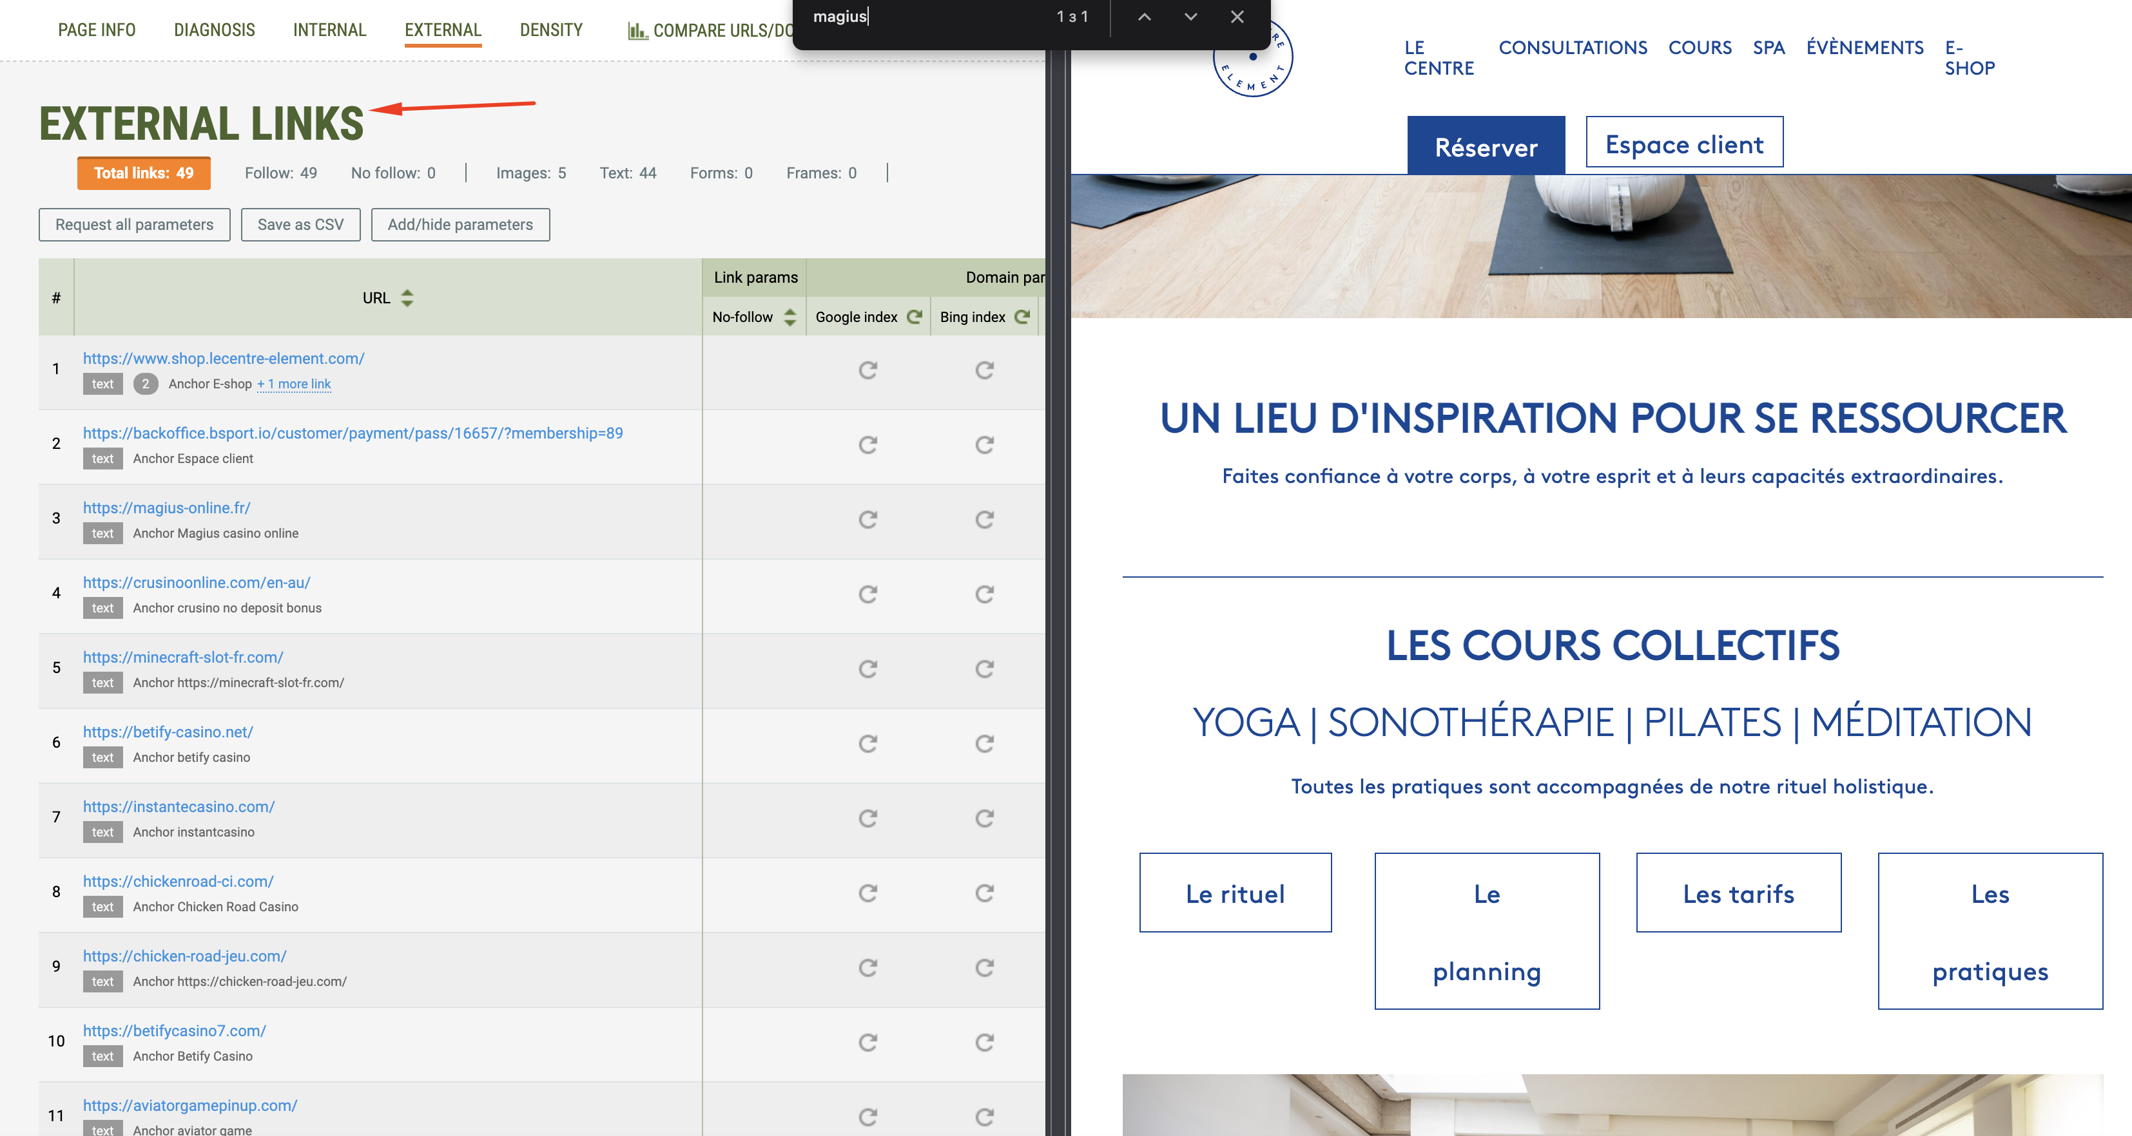Click the text tag in Magius row
The image size is (2132, 1136).
[102, 533]
